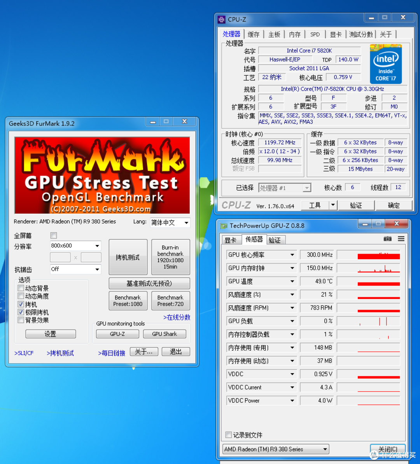Enable the 全屏幕 fullscreen checkbox in FurMark
420x464 pixels.
pos(53,235)
